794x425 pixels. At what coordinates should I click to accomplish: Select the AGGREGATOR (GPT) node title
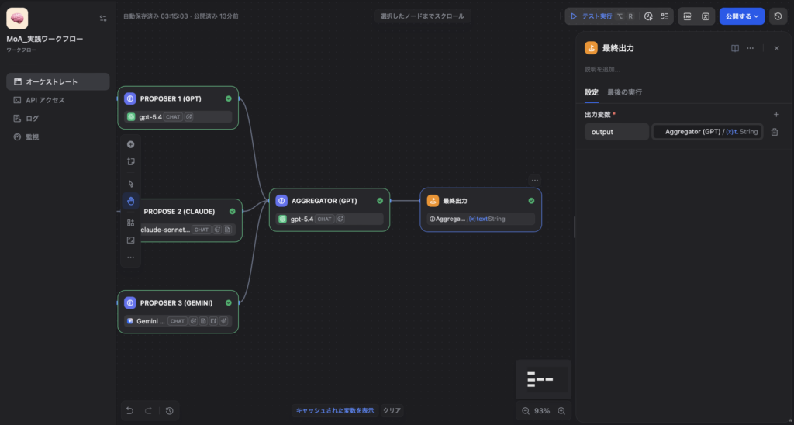coord(324,201)
